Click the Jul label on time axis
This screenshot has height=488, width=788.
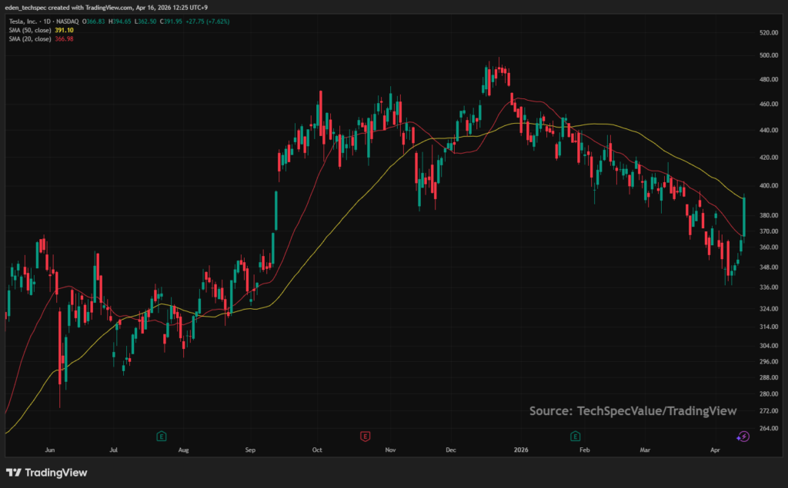point(114,450)
